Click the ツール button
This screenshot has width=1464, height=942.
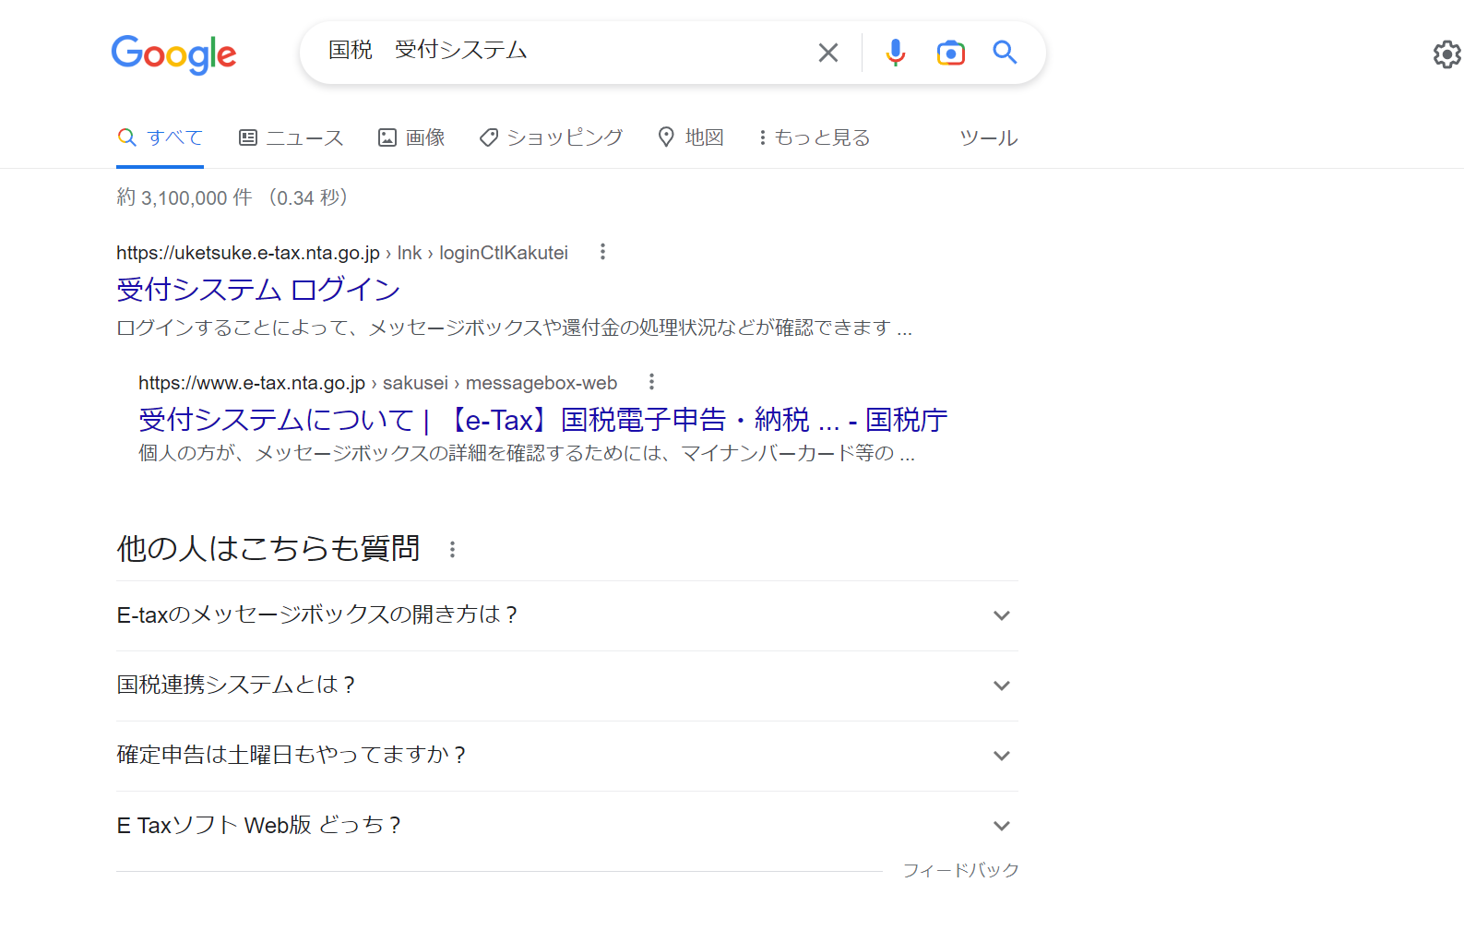(x=988, y=138)
